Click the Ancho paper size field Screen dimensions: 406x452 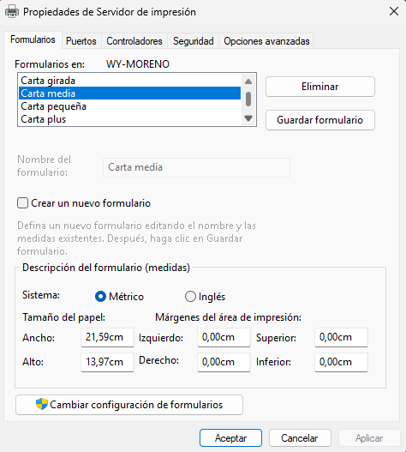coord(107,337)
